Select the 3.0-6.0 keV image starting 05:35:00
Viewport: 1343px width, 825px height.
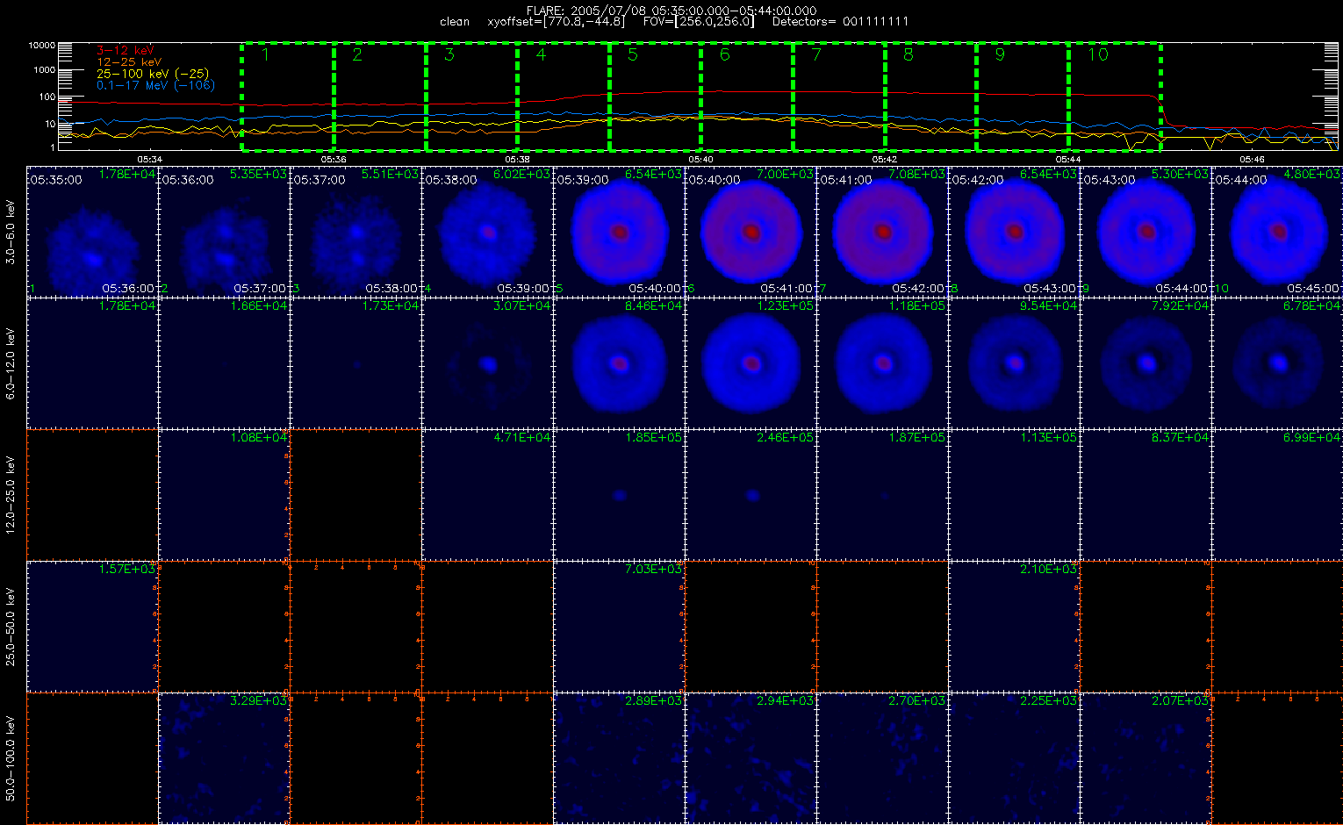coord(93,232)
